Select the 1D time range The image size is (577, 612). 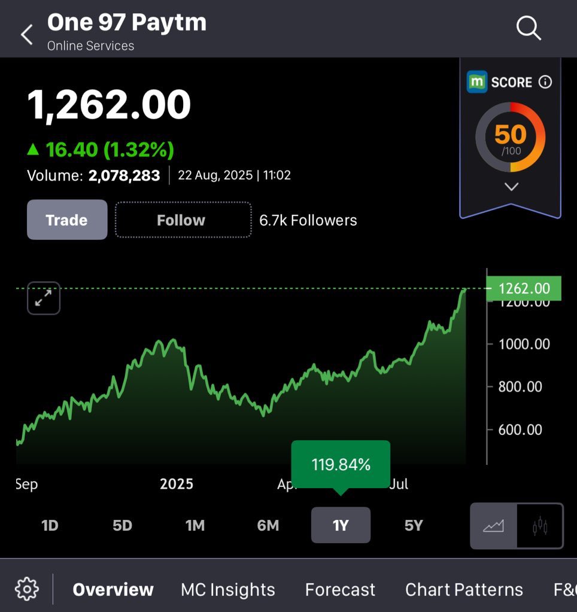click(x=50, y=525)
